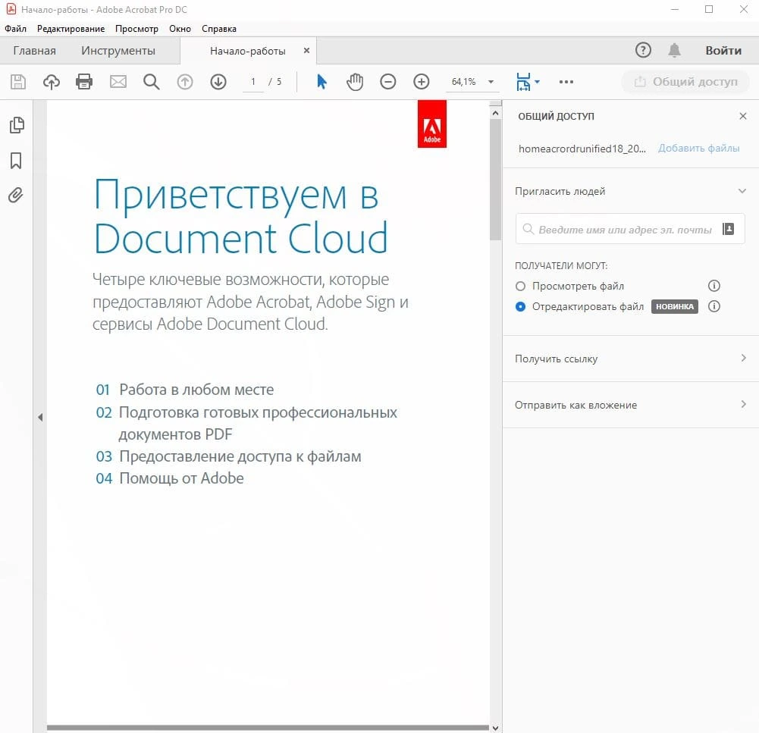
Task: Open the Редактирование menu
Action: (x=71, y=29)
